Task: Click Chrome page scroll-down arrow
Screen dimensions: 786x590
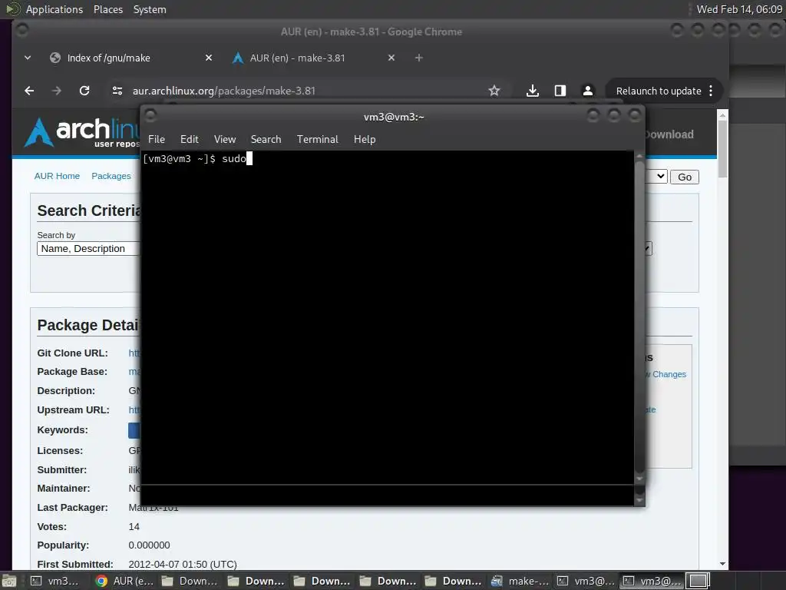Action: pos(722,564)
